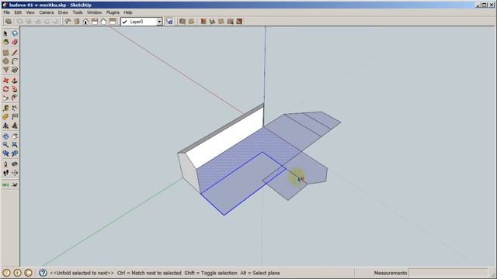
Task: Activate the 3D Text tool
Action: coord(15,126)
